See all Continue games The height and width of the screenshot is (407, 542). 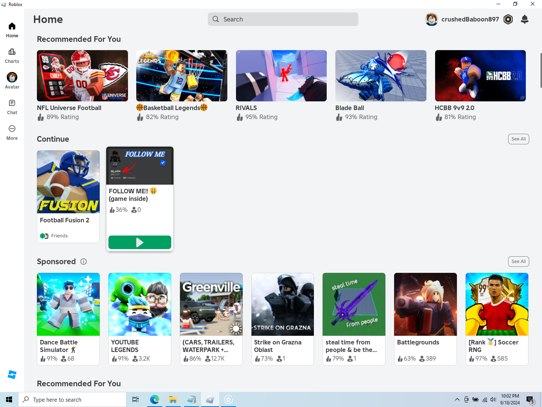coord(518,139)
